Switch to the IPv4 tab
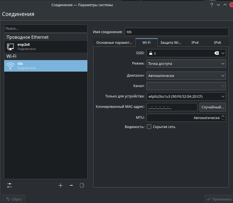 (195, 43)
